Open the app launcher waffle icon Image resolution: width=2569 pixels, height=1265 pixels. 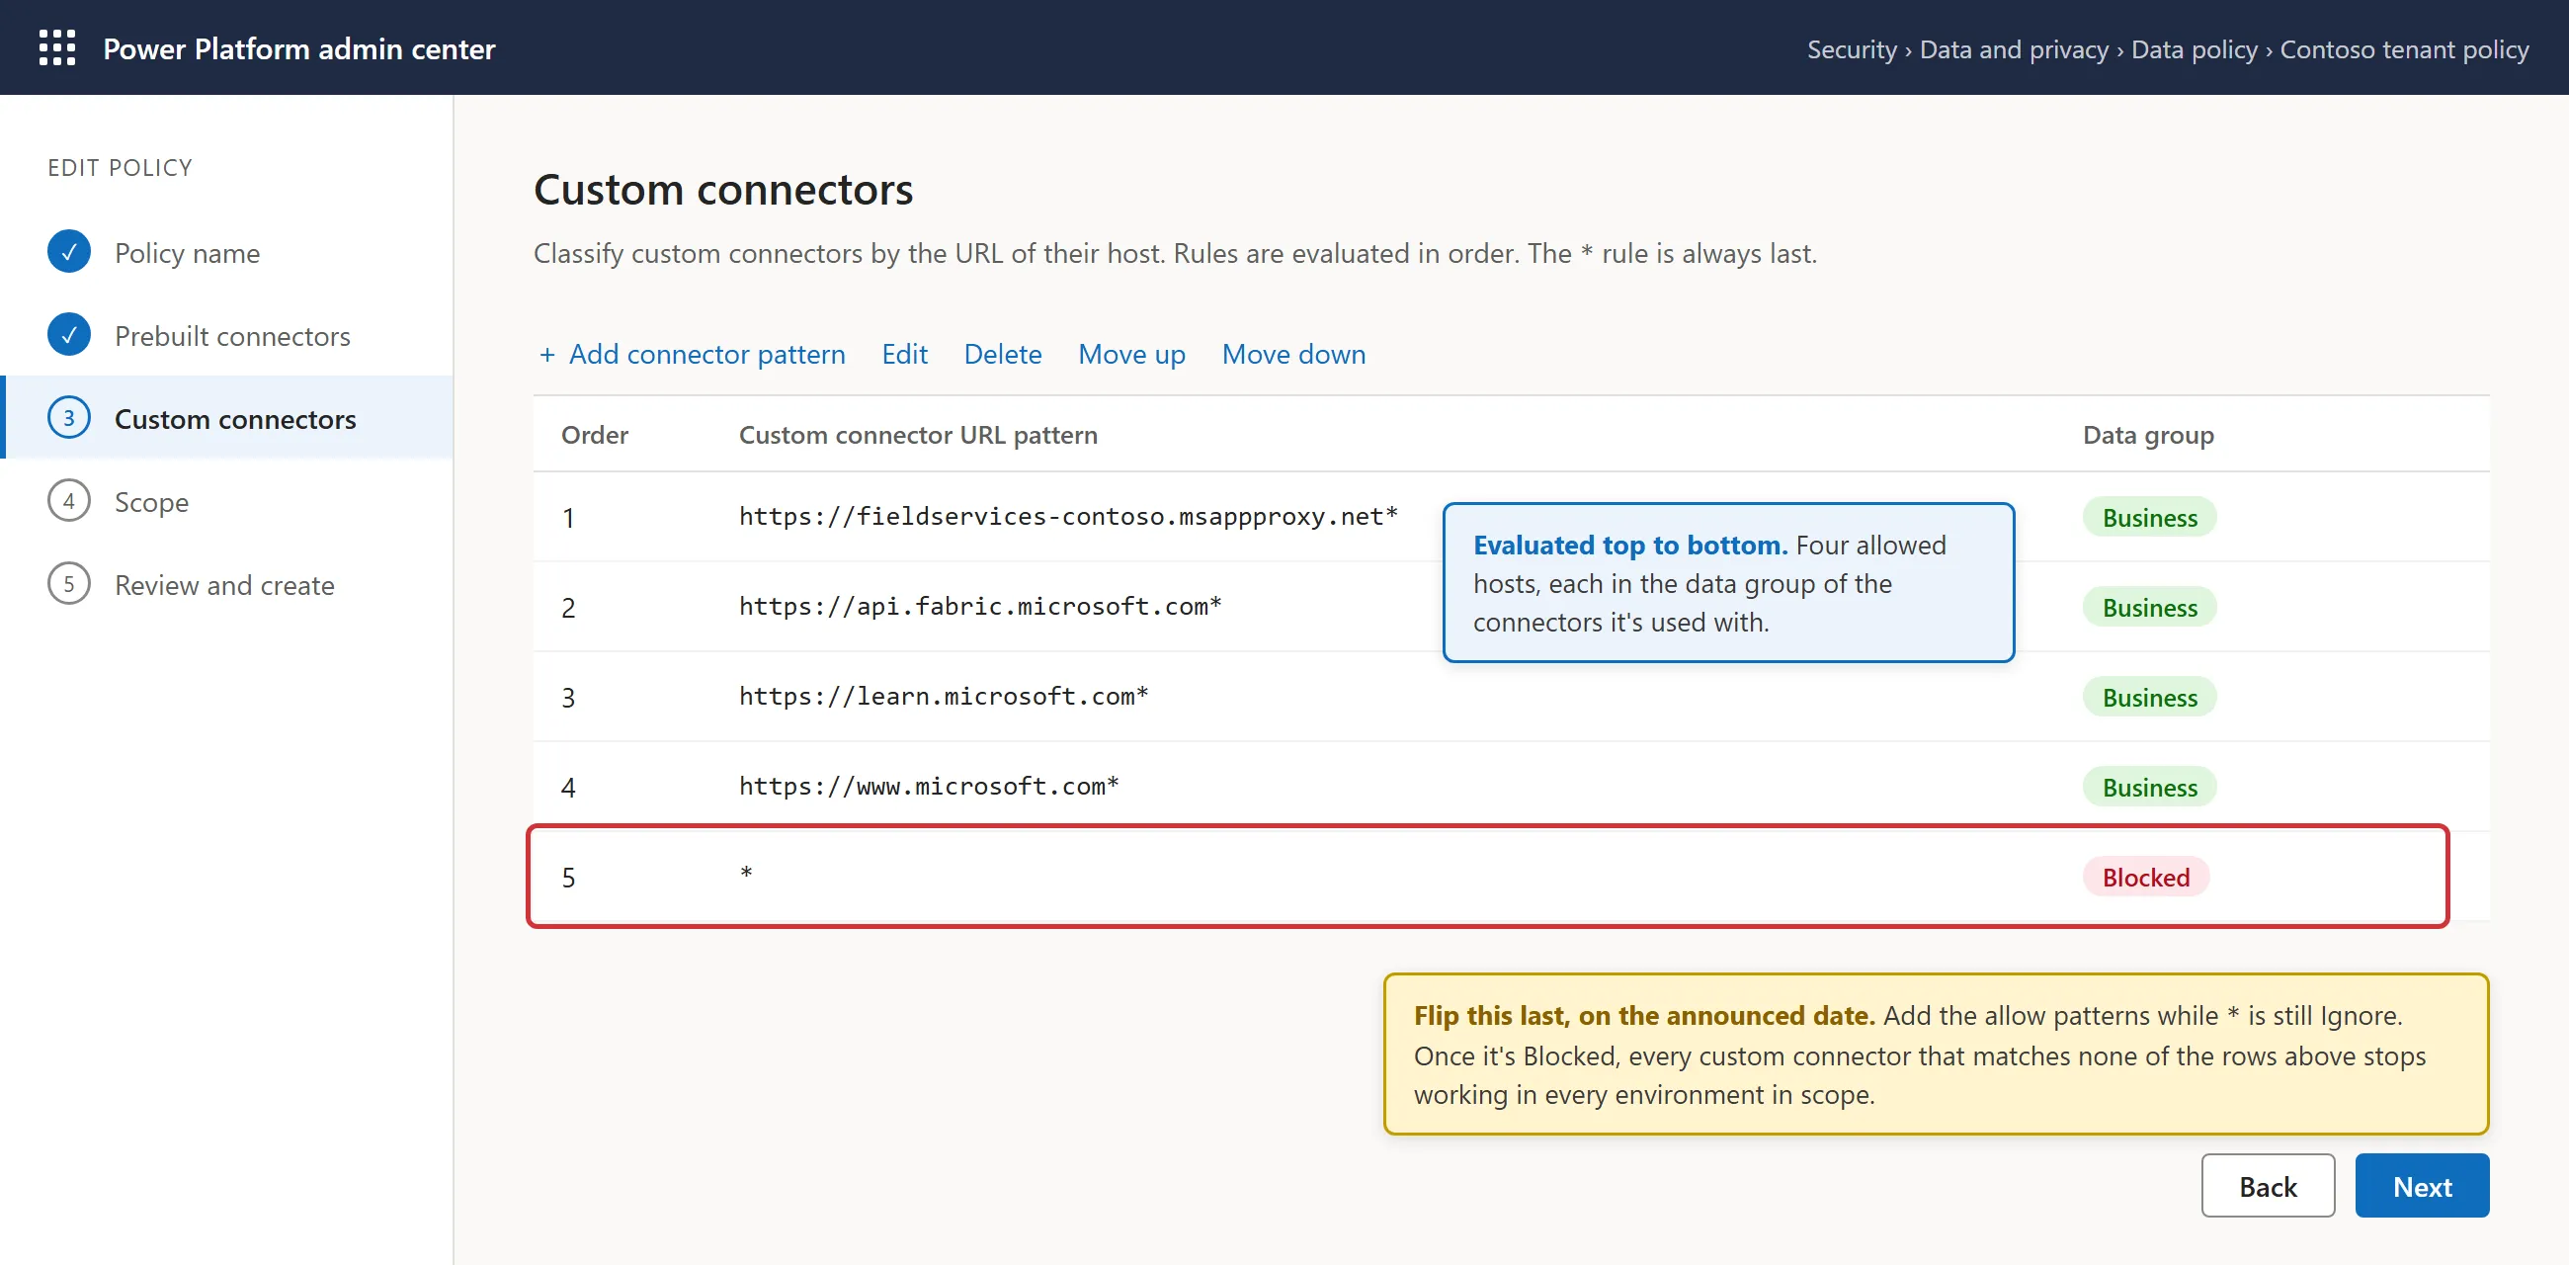[x=57, y=47]
